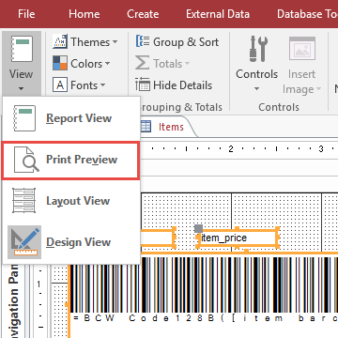Expand the Insert Image dropdown arrow
The width and height of the screenshot is (338, 338).
coord(319,89)
